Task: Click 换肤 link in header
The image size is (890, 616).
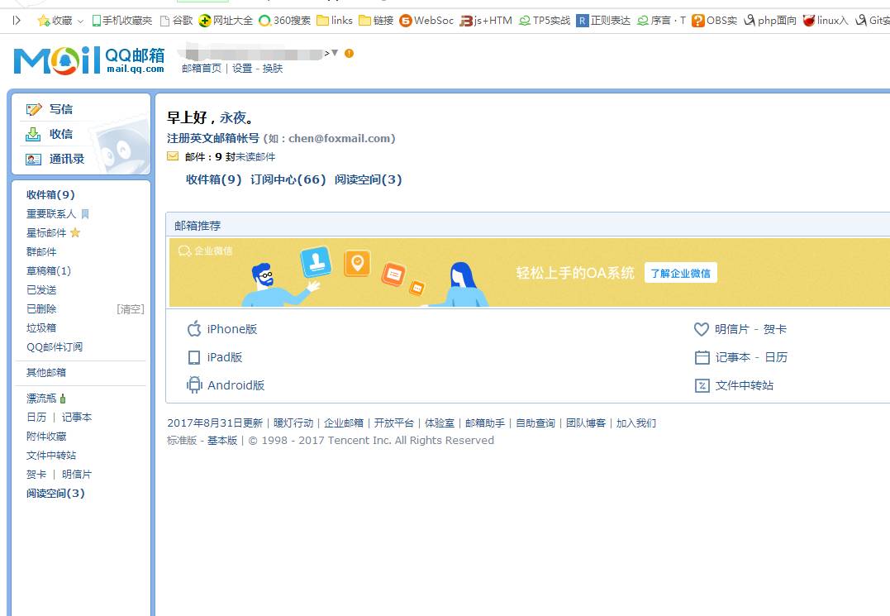Action: pyautogui.click(x=273, y=68)
